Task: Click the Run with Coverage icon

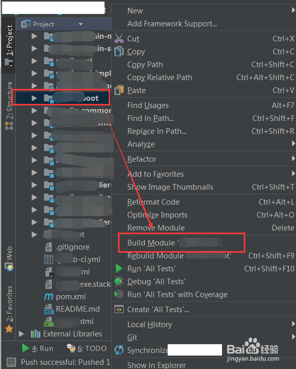Action: (x=119, y=294)
